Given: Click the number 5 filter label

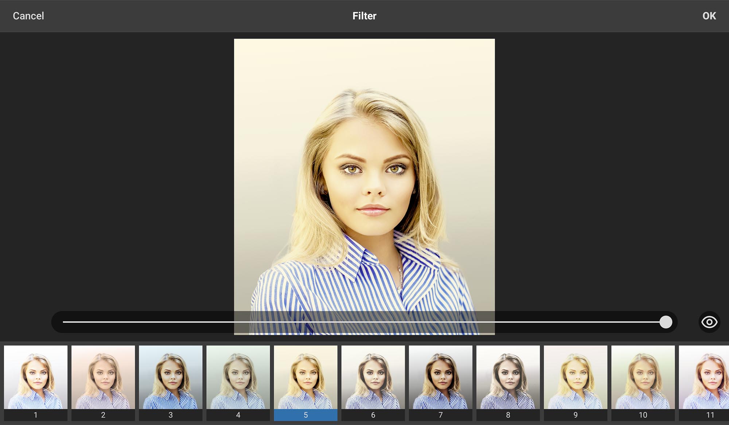Looking at the screenshot, I should (x=305, y=415).
